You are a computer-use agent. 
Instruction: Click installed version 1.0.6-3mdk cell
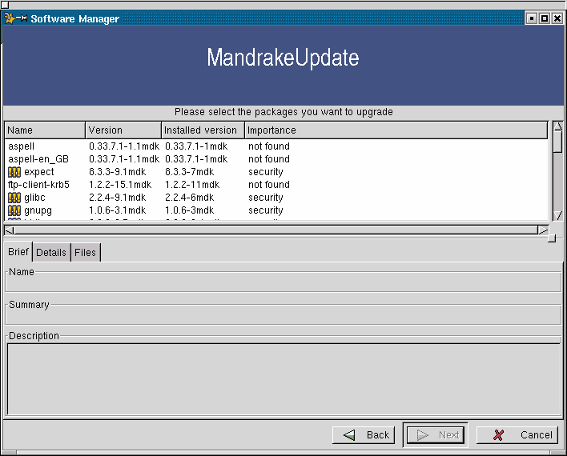pyautogui.click(x=190, y=210)
